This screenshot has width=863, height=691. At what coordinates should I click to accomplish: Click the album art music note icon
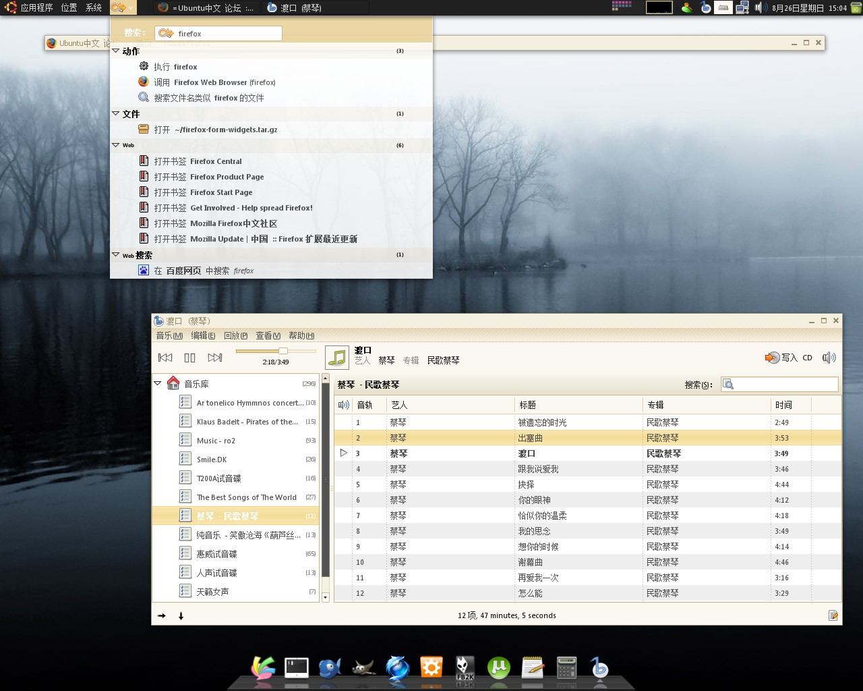coord(337,358)
